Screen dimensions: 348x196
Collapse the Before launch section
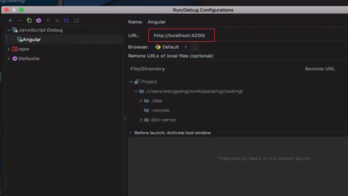coord(130,133)
